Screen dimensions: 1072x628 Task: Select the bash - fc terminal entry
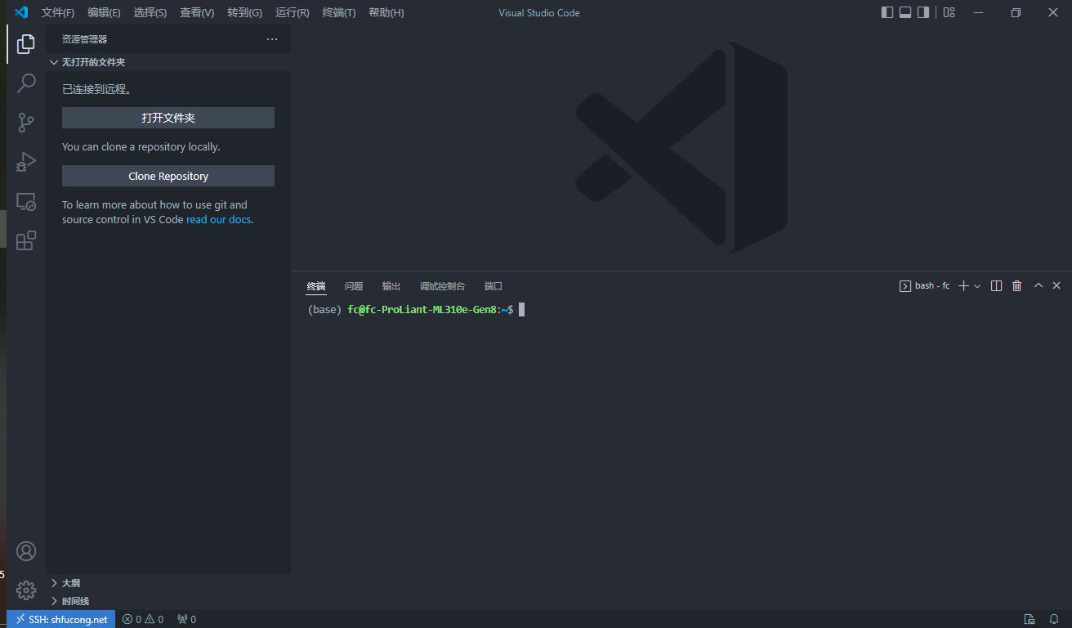(x=924, y=285)
